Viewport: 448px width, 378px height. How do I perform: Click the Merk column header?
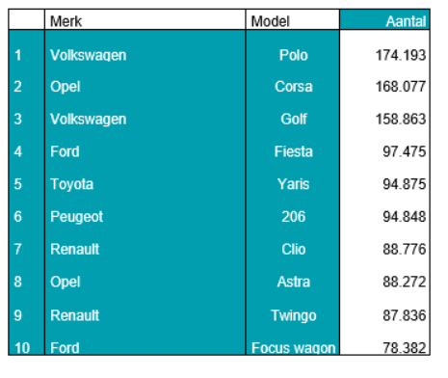pyautogui.click(x=145, y=20)
